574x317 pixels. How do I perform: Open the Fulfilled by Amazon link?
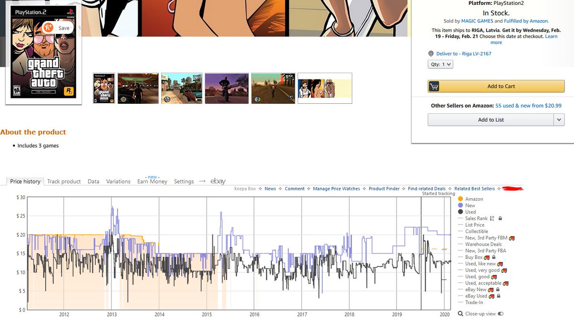tap(526, 21)
